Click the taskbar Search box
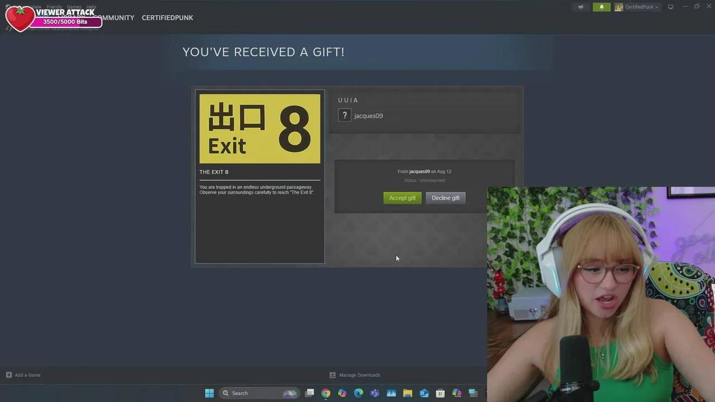The image size is (715, 402). coord(259,393)
